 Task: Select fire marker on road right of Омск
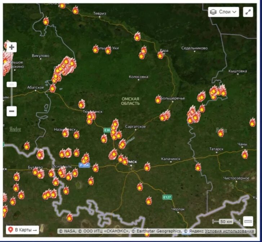click(147, 166)
